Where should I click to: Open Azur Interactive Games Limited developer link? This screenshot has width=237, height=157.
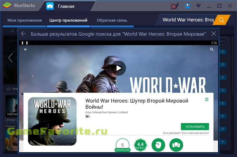point(107,112)
